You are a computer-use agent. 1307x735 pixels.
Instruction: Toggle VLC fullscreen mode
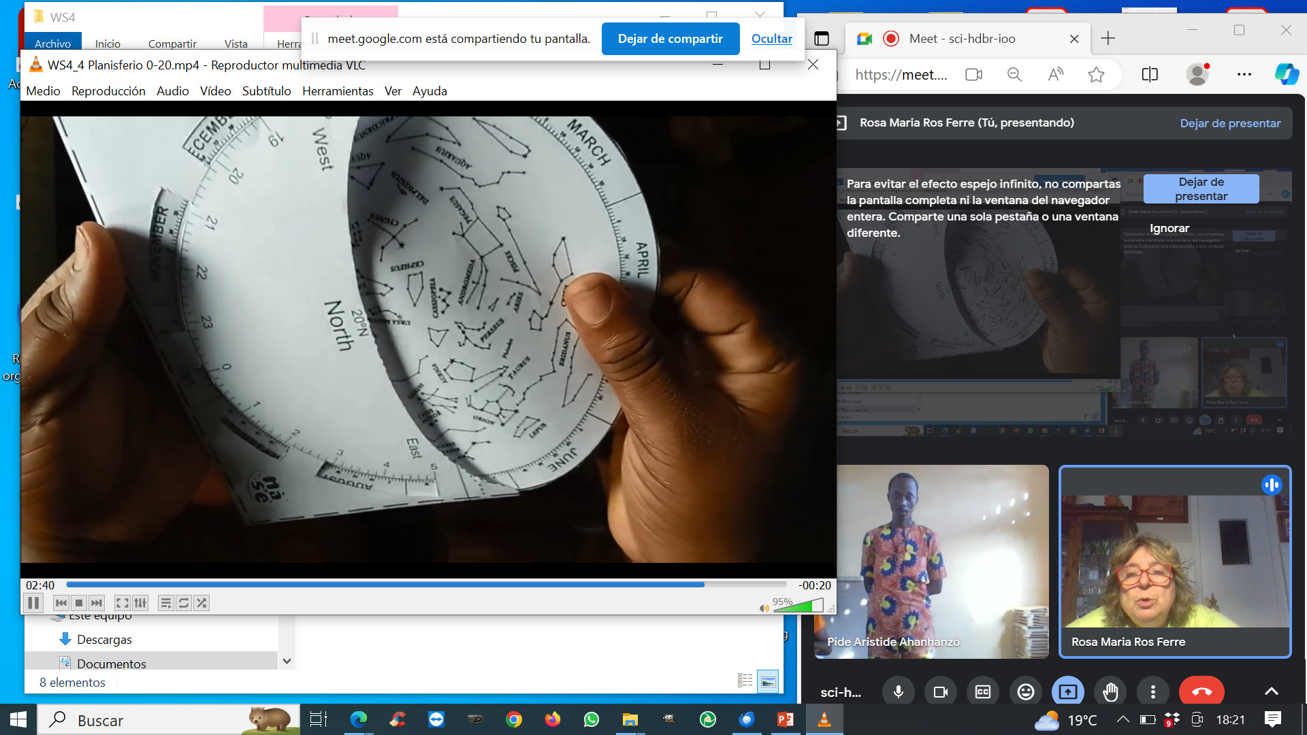point(122,603)
